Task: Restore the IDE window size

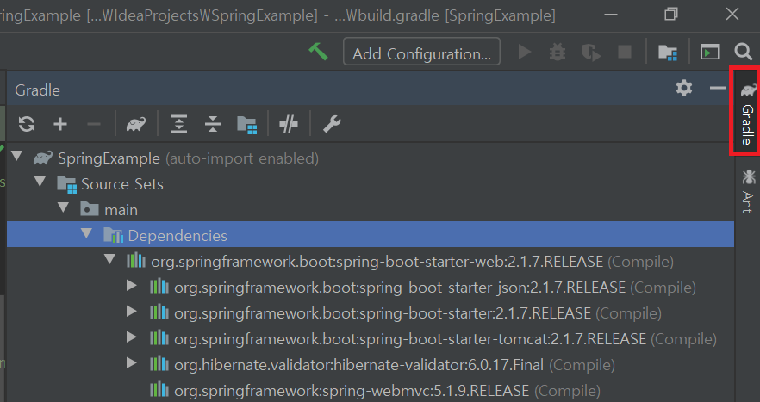Action: (x=670, y=14)
